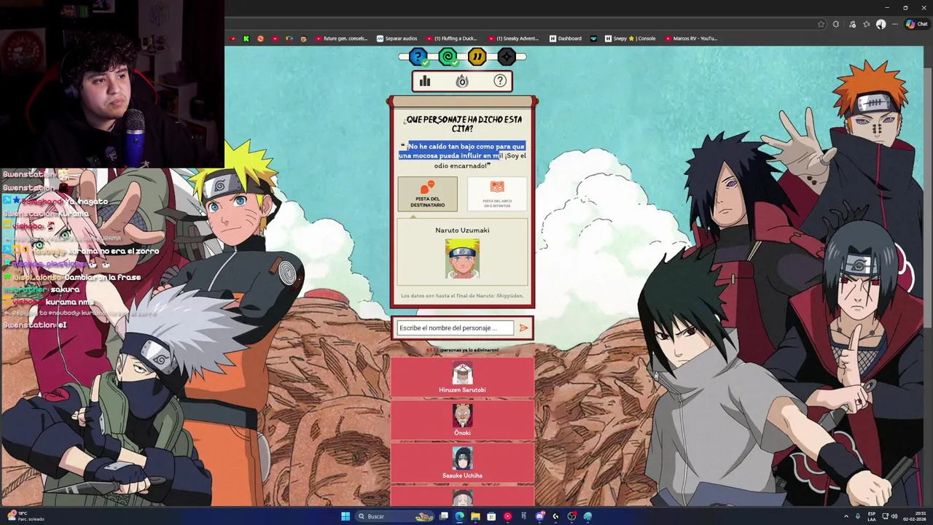Open the Dashboard bookmark
This screenshot has height=525, width=933.
[566, 39]
